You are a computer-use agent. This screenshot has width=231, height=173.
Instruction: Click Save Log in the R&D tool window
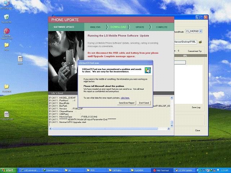point(196,107)
